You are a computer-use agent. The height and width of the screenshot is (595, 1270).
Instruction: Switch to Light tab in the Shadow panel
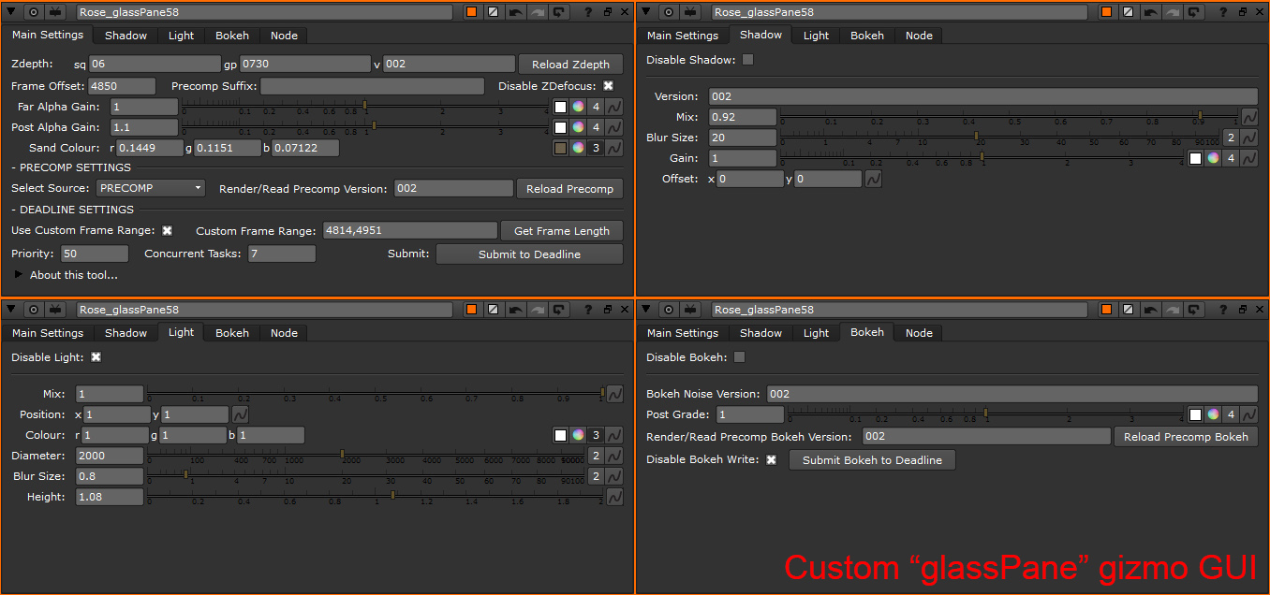(x=816, y=36)
